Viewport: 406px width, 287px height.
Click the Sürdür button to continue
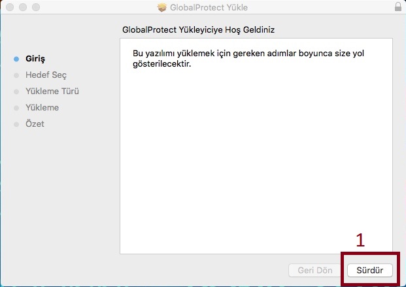pos(370,270)
